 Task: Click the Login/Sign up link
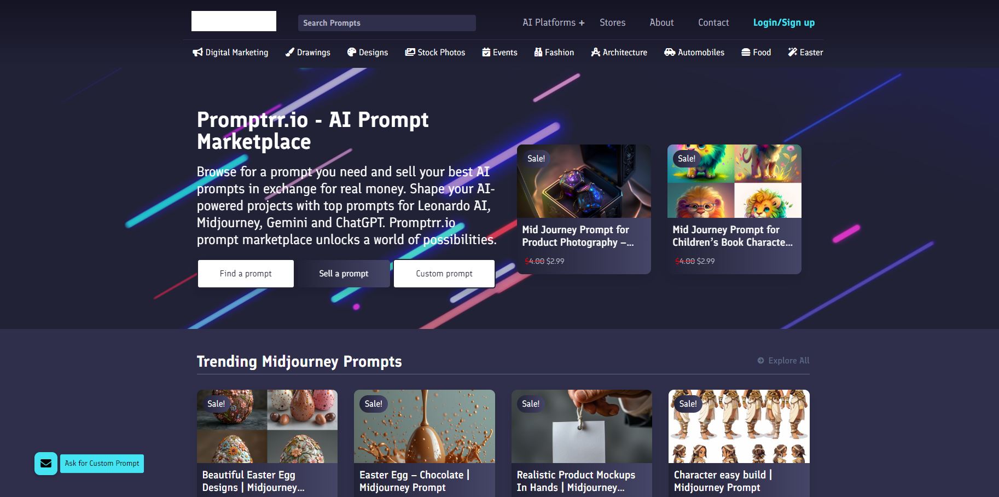tap(784, 22)
